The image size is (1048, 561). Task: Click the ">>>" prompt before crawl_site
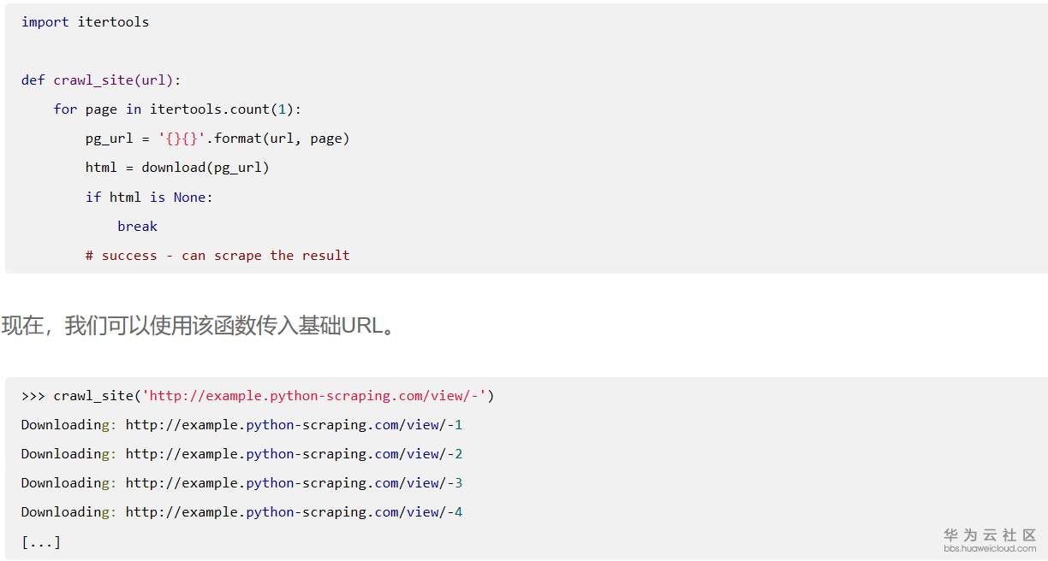[x=33, y=396]
